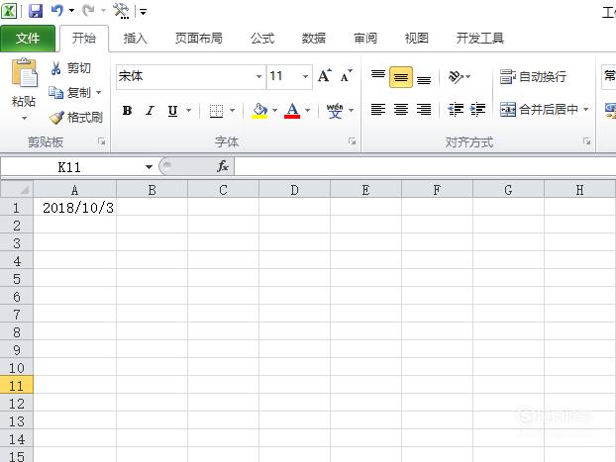
Task: Switch to the 页面布局 tab
Action: click(x=199, y=39)
